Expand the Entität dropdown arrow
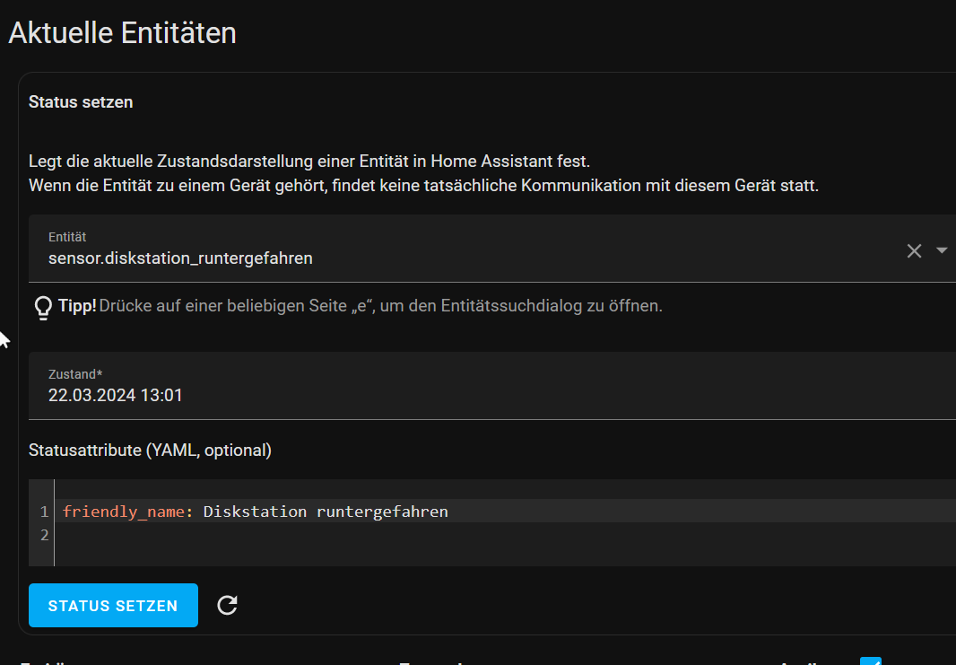This screenshot has height=665, width=956. (x=942, y=250)
